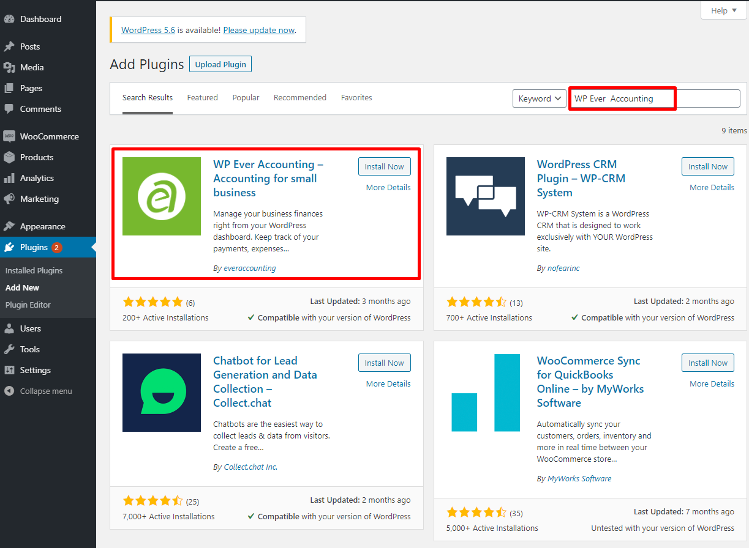The image size is (749, 548).
Task: Click the WP Ever Accounting plugin logo
Action: click(x=162, y=196)
